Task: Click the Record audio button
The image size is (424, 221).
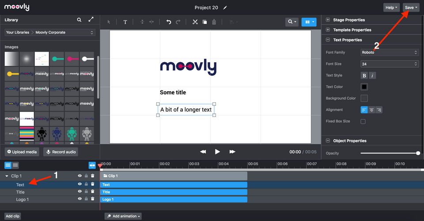Action: coord(61,152)
